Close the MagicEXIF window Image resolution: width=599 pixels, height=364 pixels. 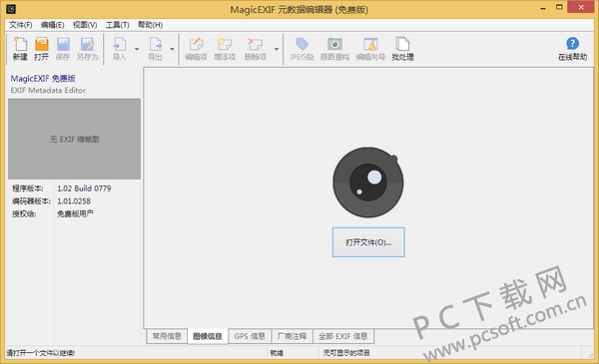click(581, 7)
